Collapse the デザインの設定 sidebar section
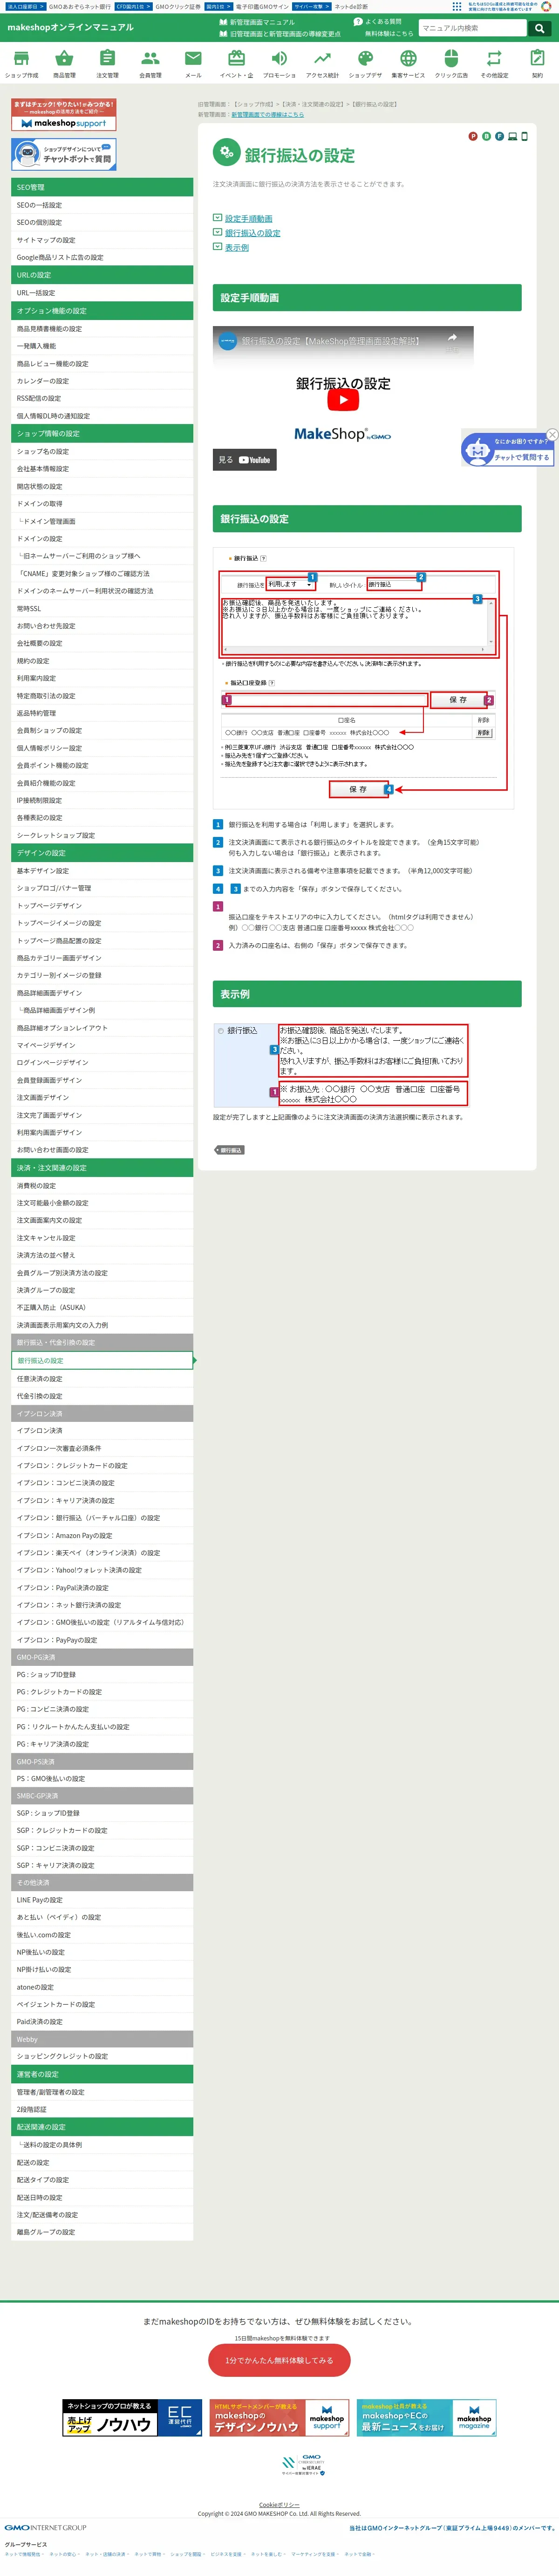This screenshot has width=559, height=2576. [102, 853]
